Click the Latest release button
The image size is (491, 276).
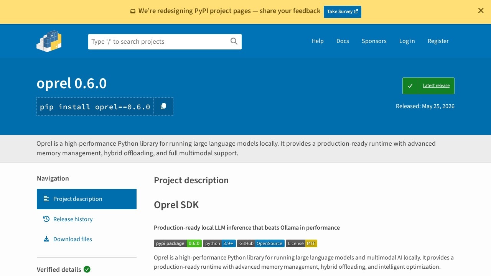pos(428,86)
